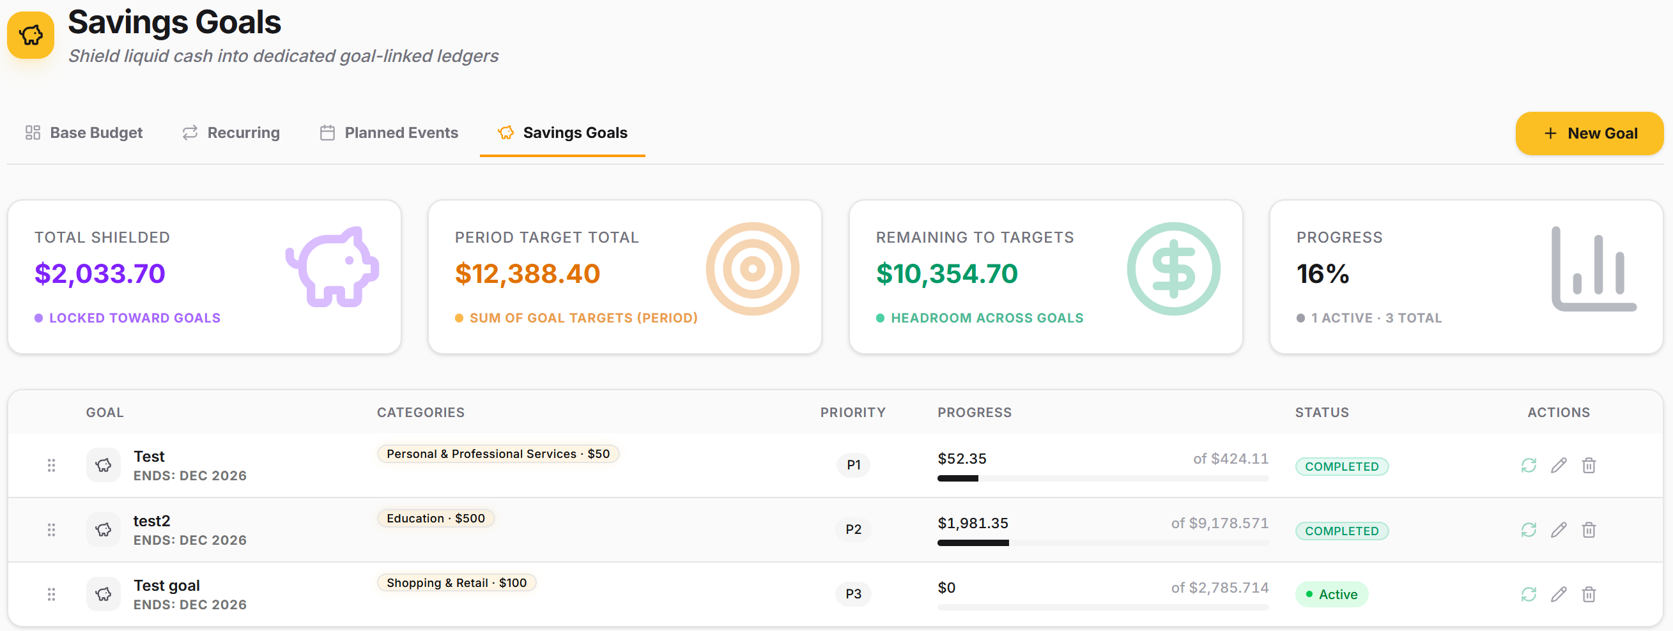Viewport: 1673px width, 631px height.
Task: Click the progress bar for the $52.35 goal
Action: tap(1103, 478)
